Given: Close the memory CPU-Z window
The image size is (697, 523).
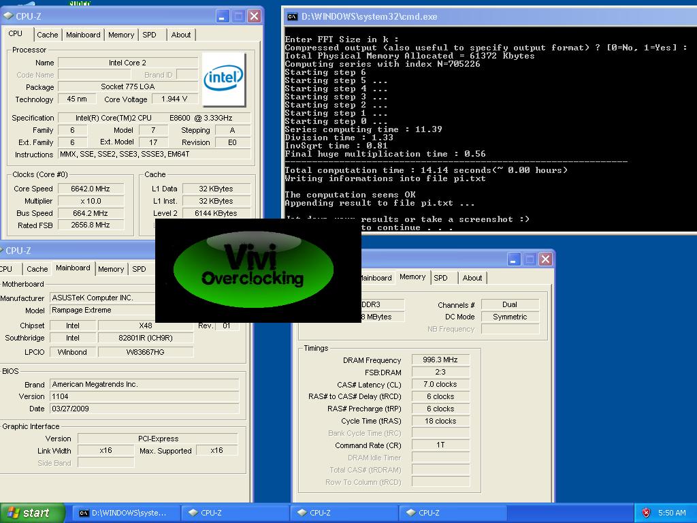Looking at the screenshot, I should coord(545,259).
